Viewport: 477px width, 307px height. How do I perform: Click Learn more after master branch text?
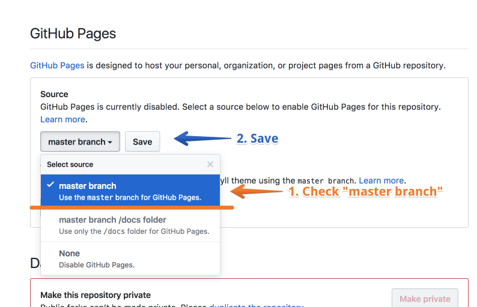point(381,180)
